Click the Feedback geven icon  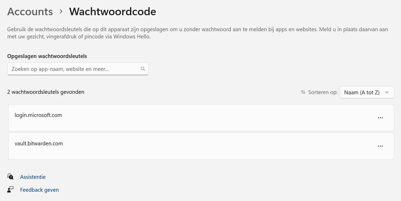click(x=10, y=190)
